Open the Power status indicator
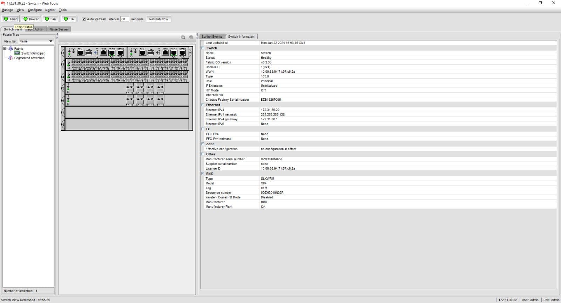 click(x=31, y=19)
